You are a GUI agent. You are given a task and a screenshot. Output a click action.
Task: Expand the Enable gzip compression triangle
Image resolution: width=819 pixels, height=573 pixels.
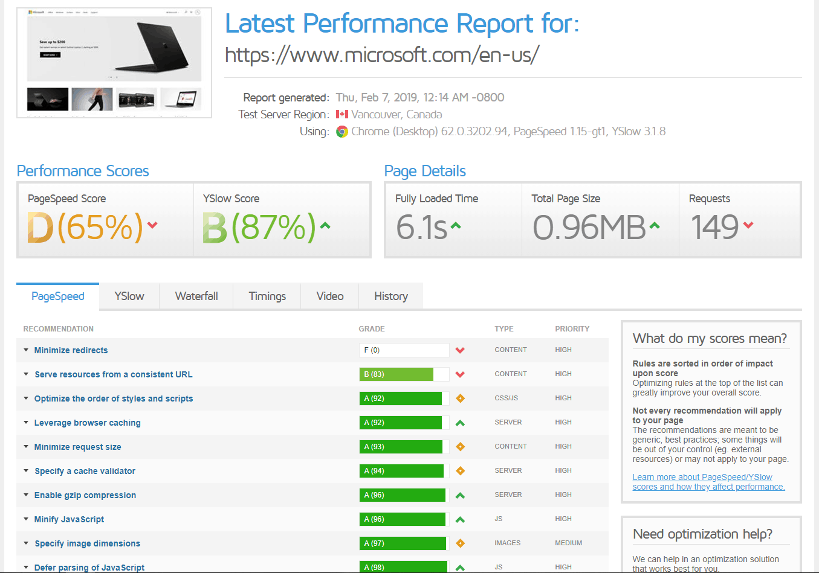pos(26,495)
